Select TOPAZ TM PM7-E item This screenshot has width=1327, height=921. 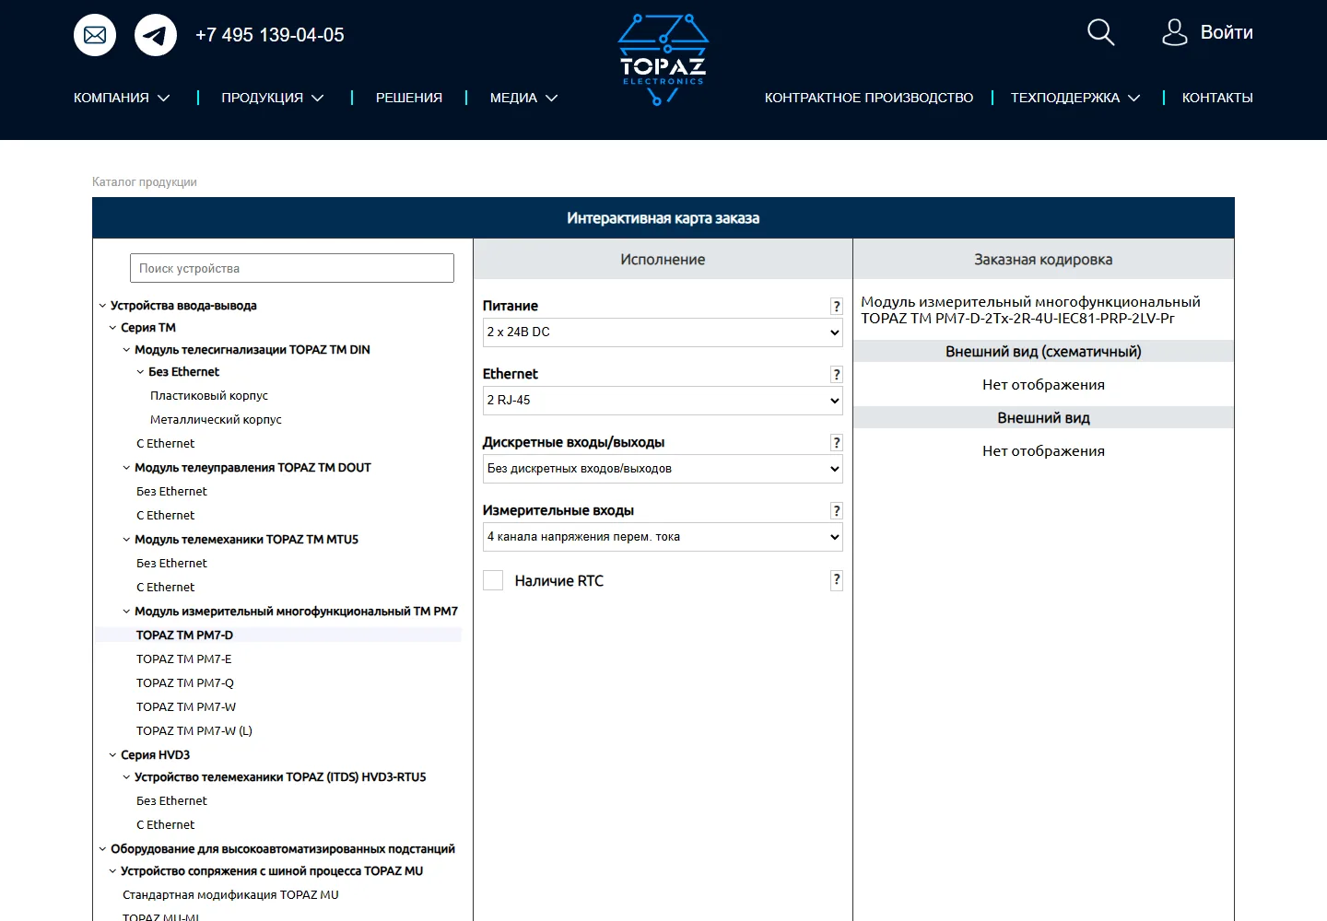[184, 659]
